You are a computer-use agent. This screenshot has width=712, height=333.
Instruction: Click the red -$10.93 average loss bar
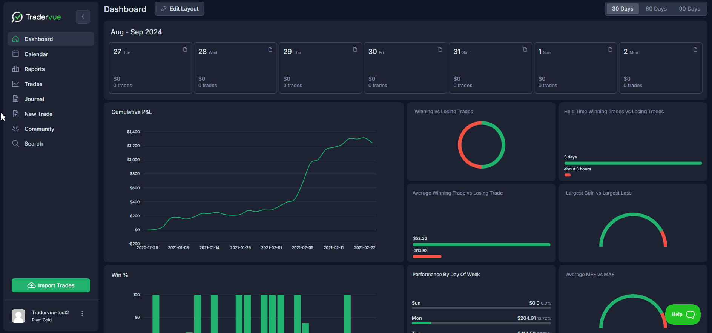[x=427, y=257]
